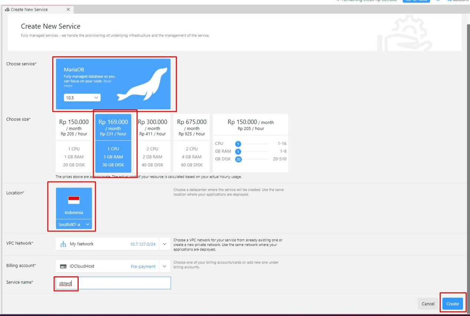The width and height of the screenshot is (470, 316).
Task: Select the Rp 675.000 size plan
Action: (x=192, y=143)
